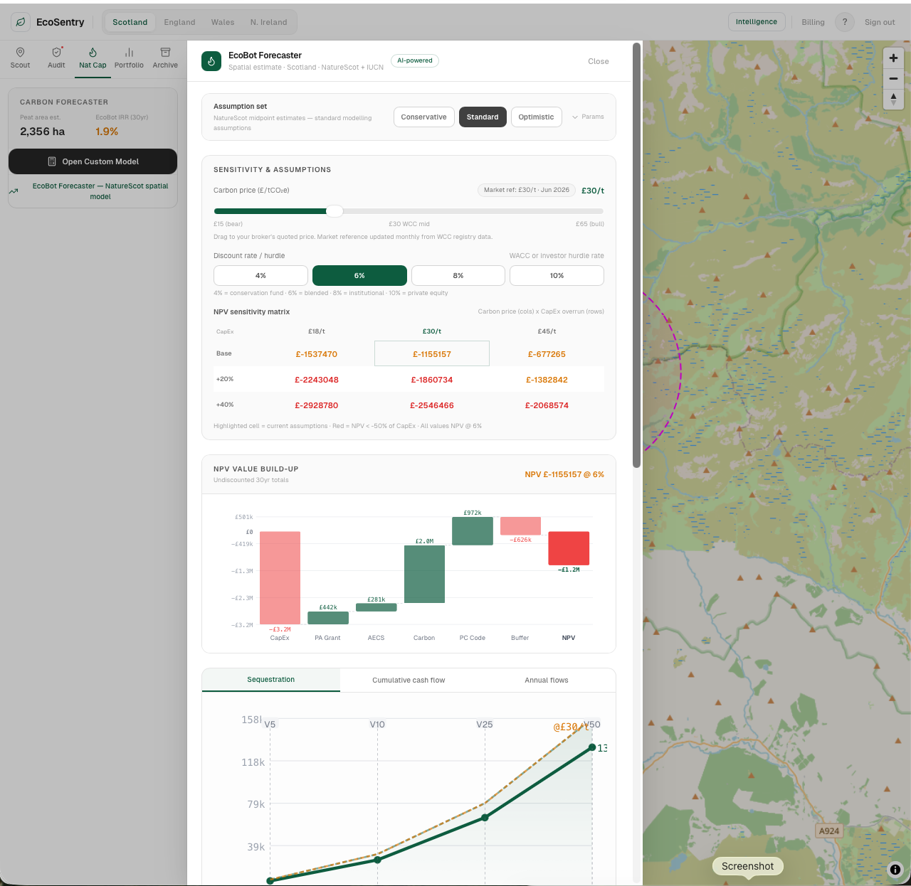Click the £-2546466 matrix cell
Image resolution: width=911 pixels, height=886 pixels.
(x=432, y=405)
